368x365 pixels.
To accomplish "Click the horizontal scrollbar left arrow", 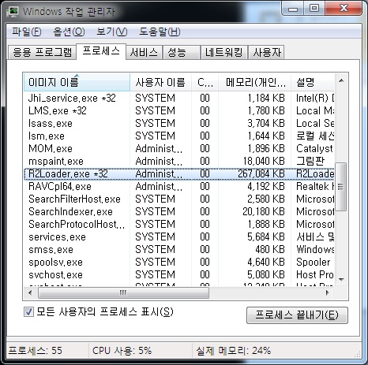I will pyautogui.click(x=30, y=292).
